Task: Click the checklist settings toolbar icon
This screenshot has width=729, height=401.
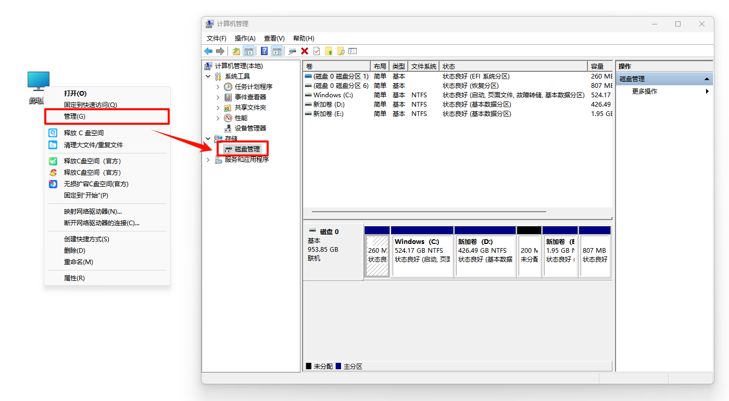Action: [x=353, y=51]
